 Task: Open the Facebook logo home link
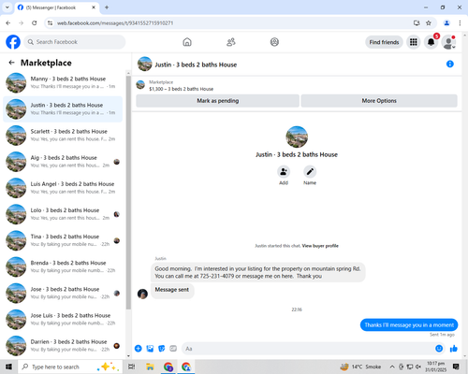13,42
